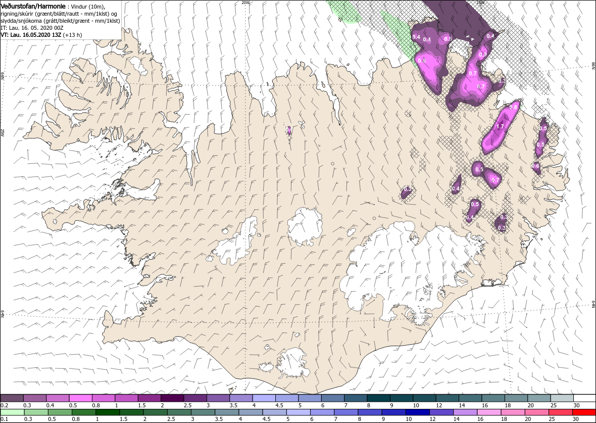Click the 0.8 label in bottom legend row
Viewport: 596px width, 423px height.
coord(76,419)
